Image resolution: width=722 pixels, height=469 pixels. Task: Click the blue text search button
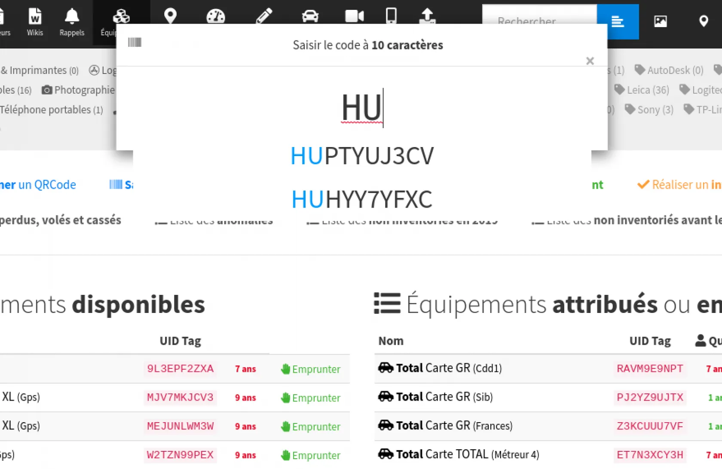[x=618, y=21]
